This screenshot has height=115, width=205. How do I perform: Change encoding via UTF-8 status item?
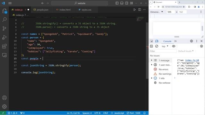point(97,113)
